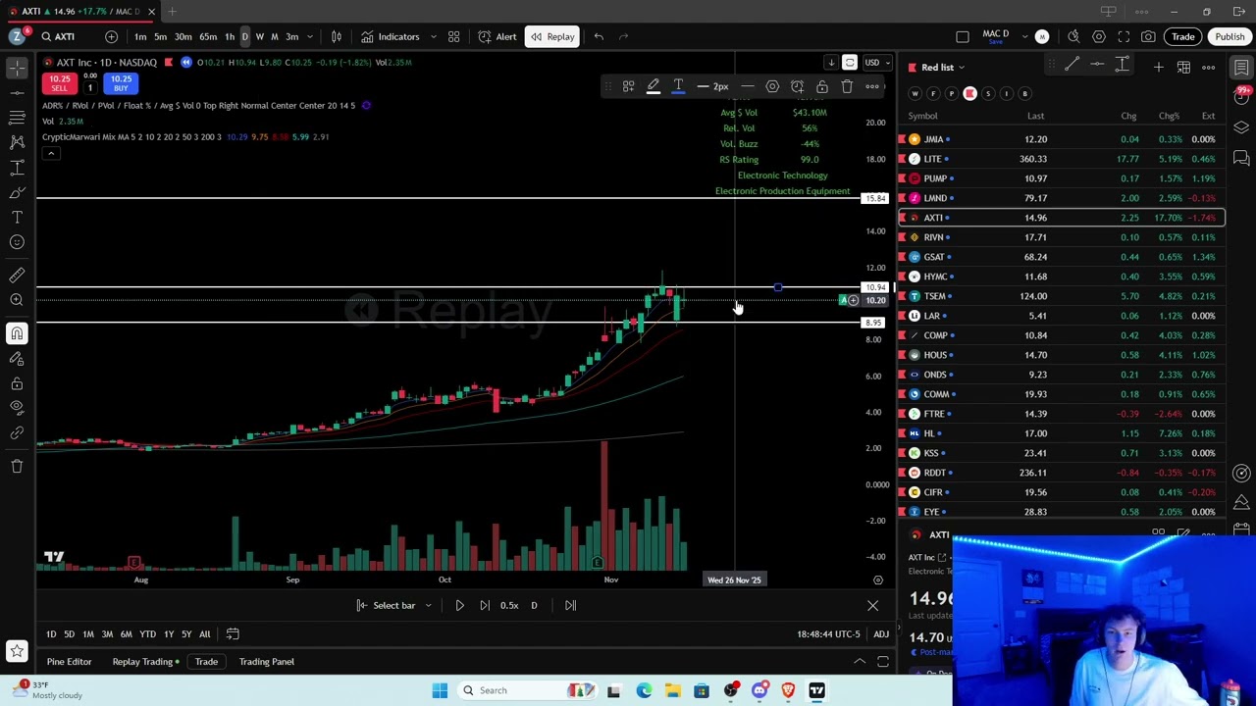Open watchlist more options ellipsis
Screen dimensions: 1256x706
pyautogui.click(x=1209, y=67)
